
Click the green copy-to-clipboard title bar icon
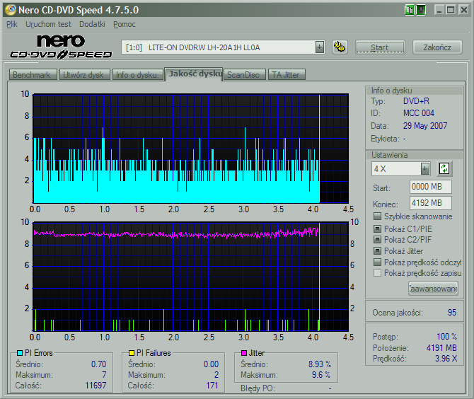(x=410, y=10)
